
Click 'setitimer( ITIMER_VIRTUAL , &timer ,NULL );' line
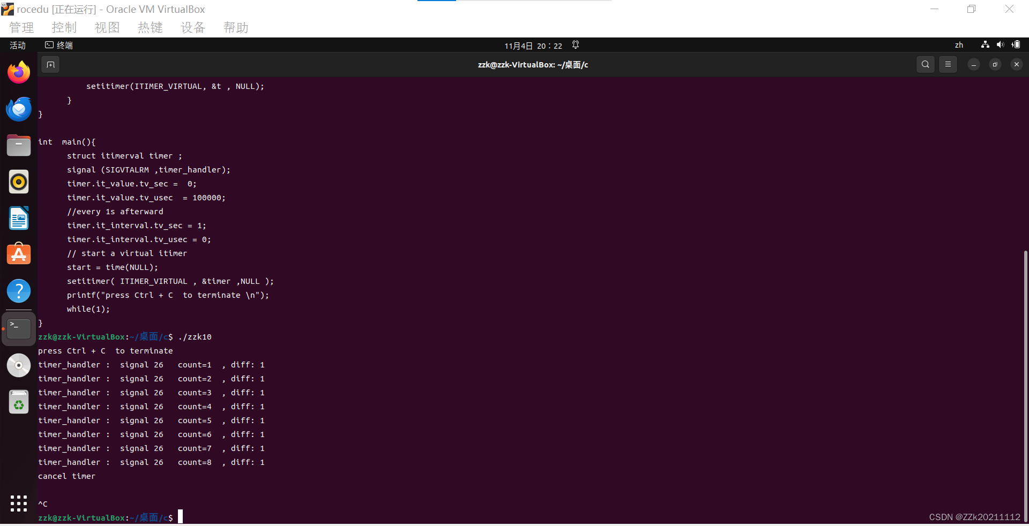coord(170,281)
